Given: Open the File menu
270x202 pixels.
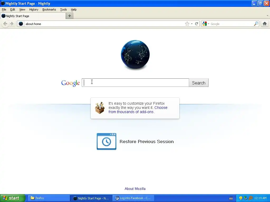Looking at the screenshot, I should [x=4, y=9].
